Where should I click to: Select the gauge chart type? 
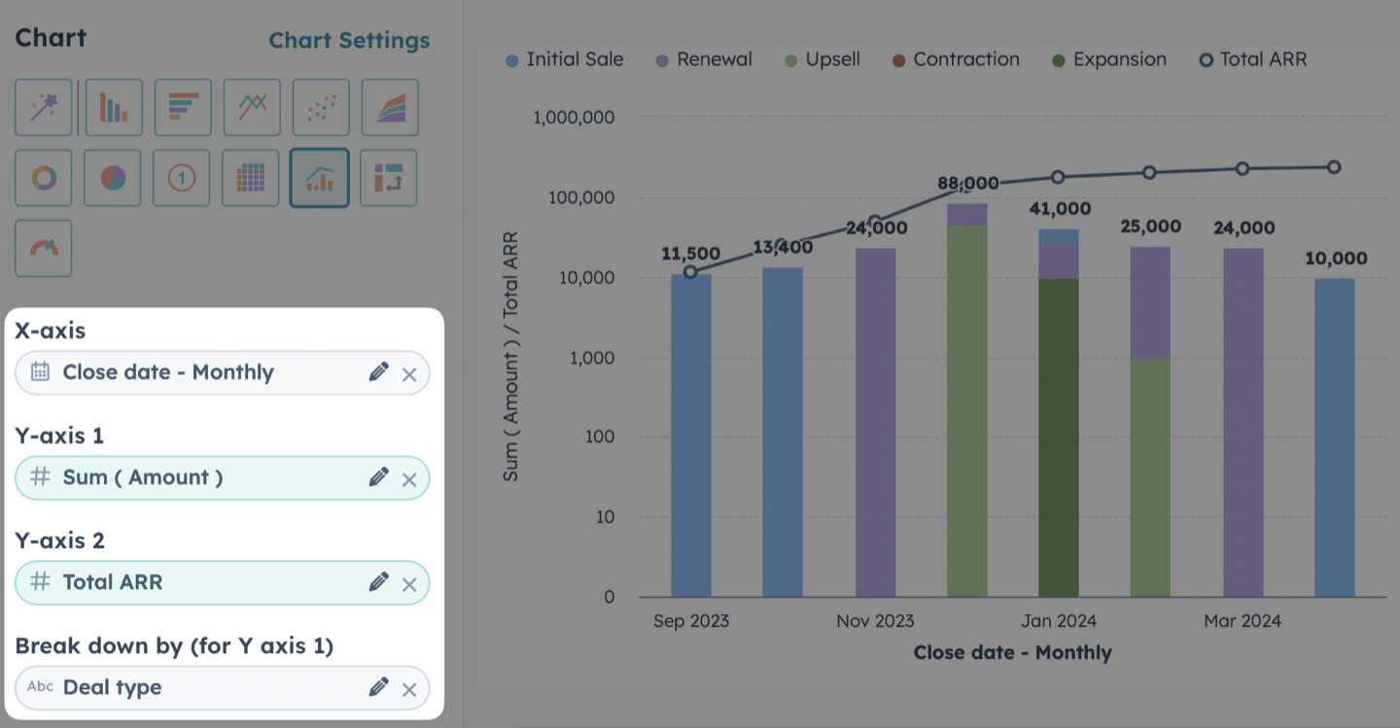click(x=44, y=248)
